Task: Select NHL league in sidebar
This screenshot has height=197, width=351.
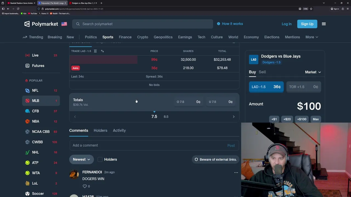Action: [41, 152]
